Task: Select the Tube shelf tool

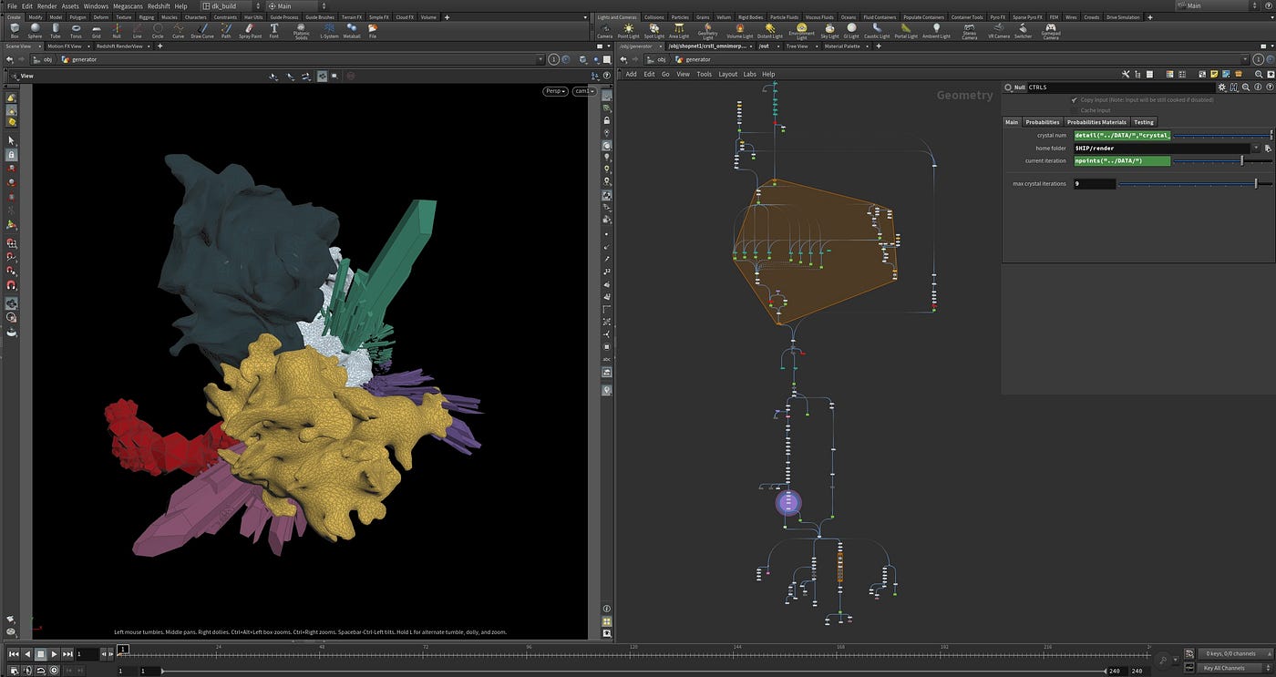Action: pos(56,31)
